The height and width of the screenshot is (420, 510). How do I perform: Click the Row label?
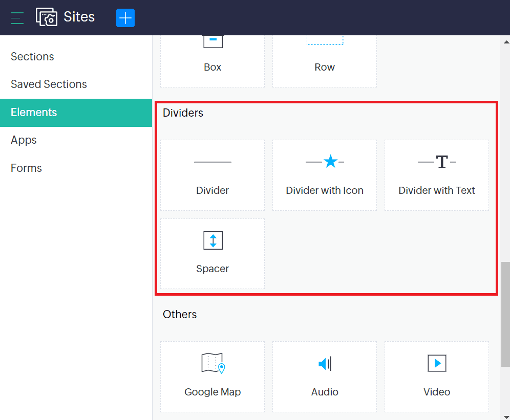click(x=325, y=67)
